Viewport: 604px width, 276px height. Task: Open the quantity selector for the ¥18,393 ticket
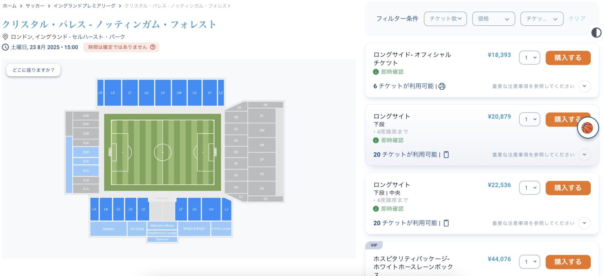click(530, 57)
